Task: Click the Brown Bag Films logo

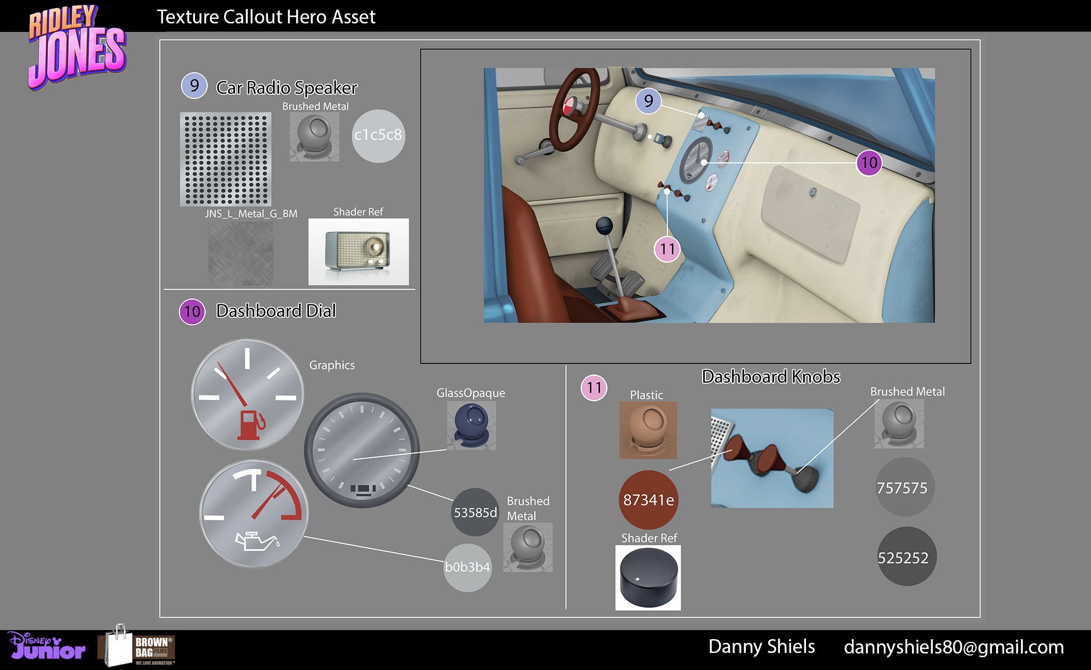Action: [137, 646]
